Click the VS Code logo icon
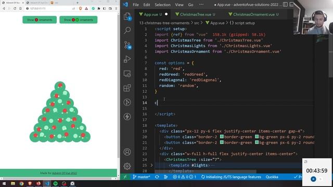The height and width of the screenshot is (187, 333). (125, 5)
